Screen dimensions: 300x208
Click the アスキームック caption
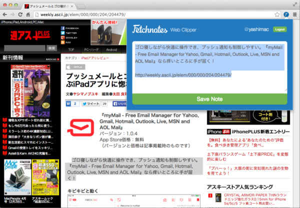click(42, 200)
